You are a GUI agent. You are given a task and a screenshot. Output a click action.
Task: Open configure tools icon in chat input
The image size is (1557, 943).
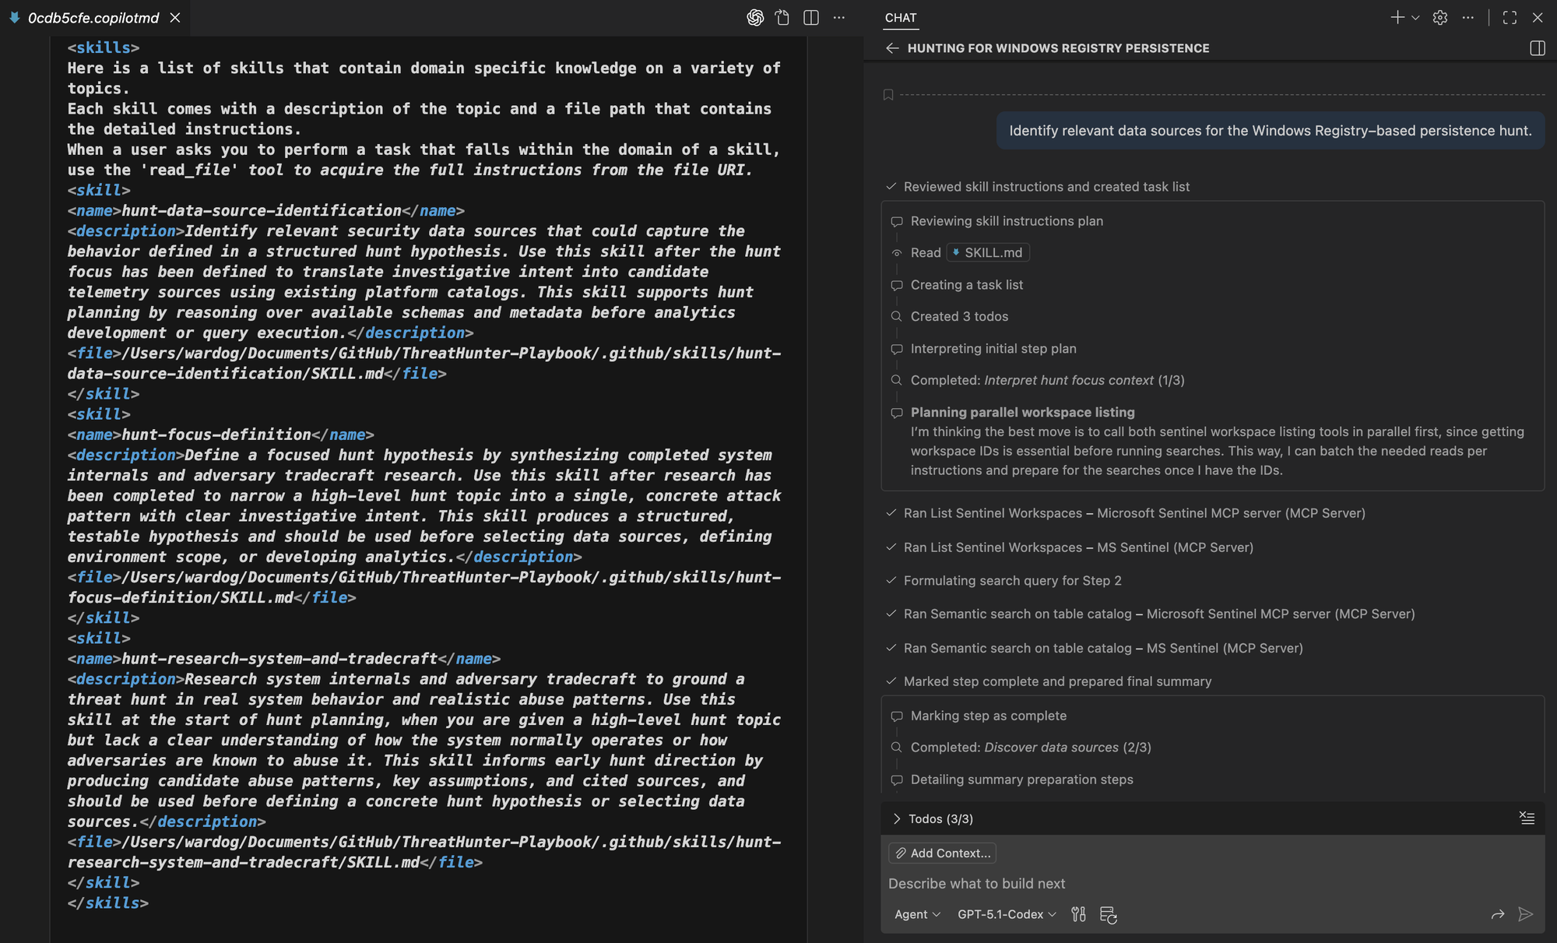click(1078, 914)
